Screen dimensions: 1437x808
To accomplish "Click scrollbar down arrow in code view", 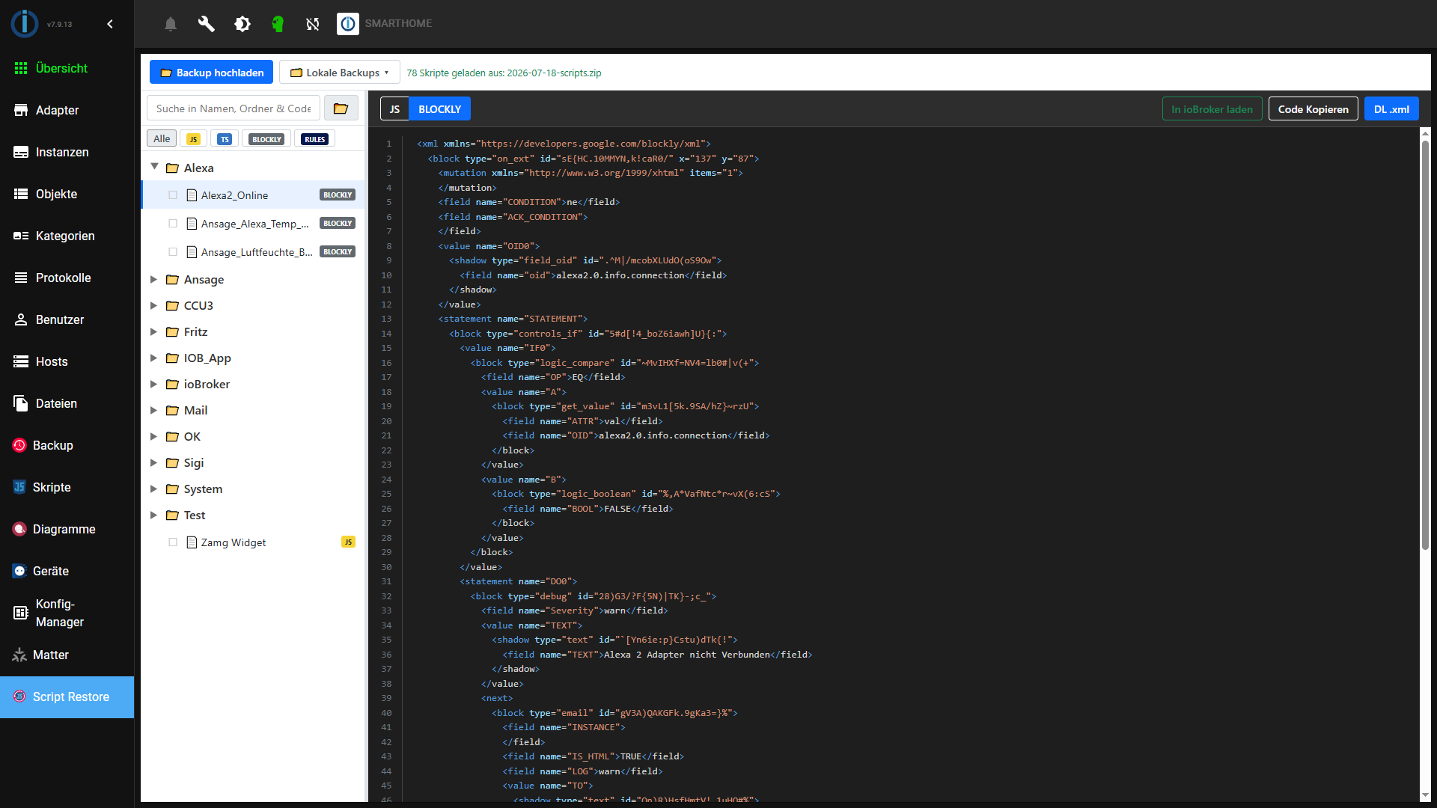I will (1425, 795).
